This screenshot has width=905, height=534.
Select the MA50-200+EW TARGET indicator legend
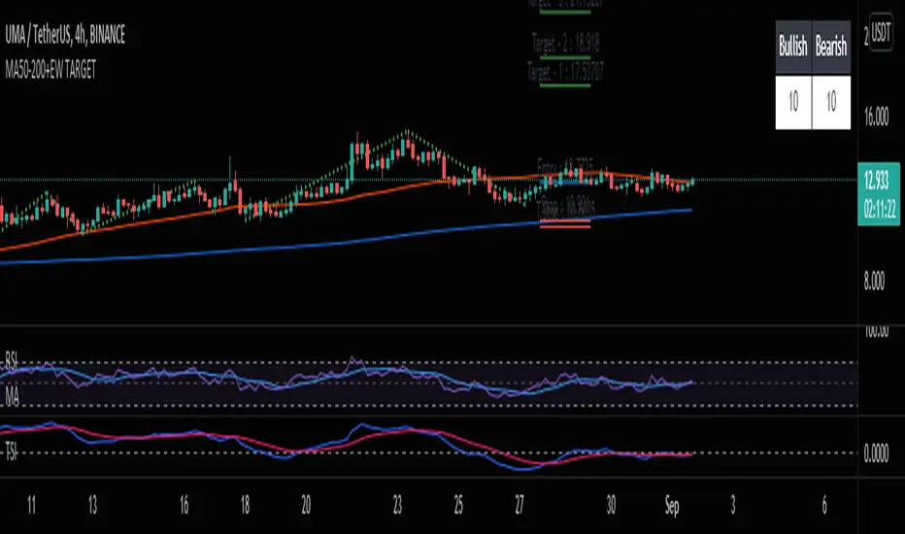50,70
